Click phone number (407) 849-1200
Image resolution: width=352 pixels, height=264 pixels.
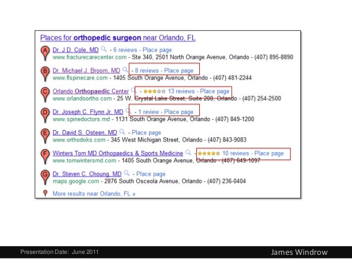pos(235,119)
